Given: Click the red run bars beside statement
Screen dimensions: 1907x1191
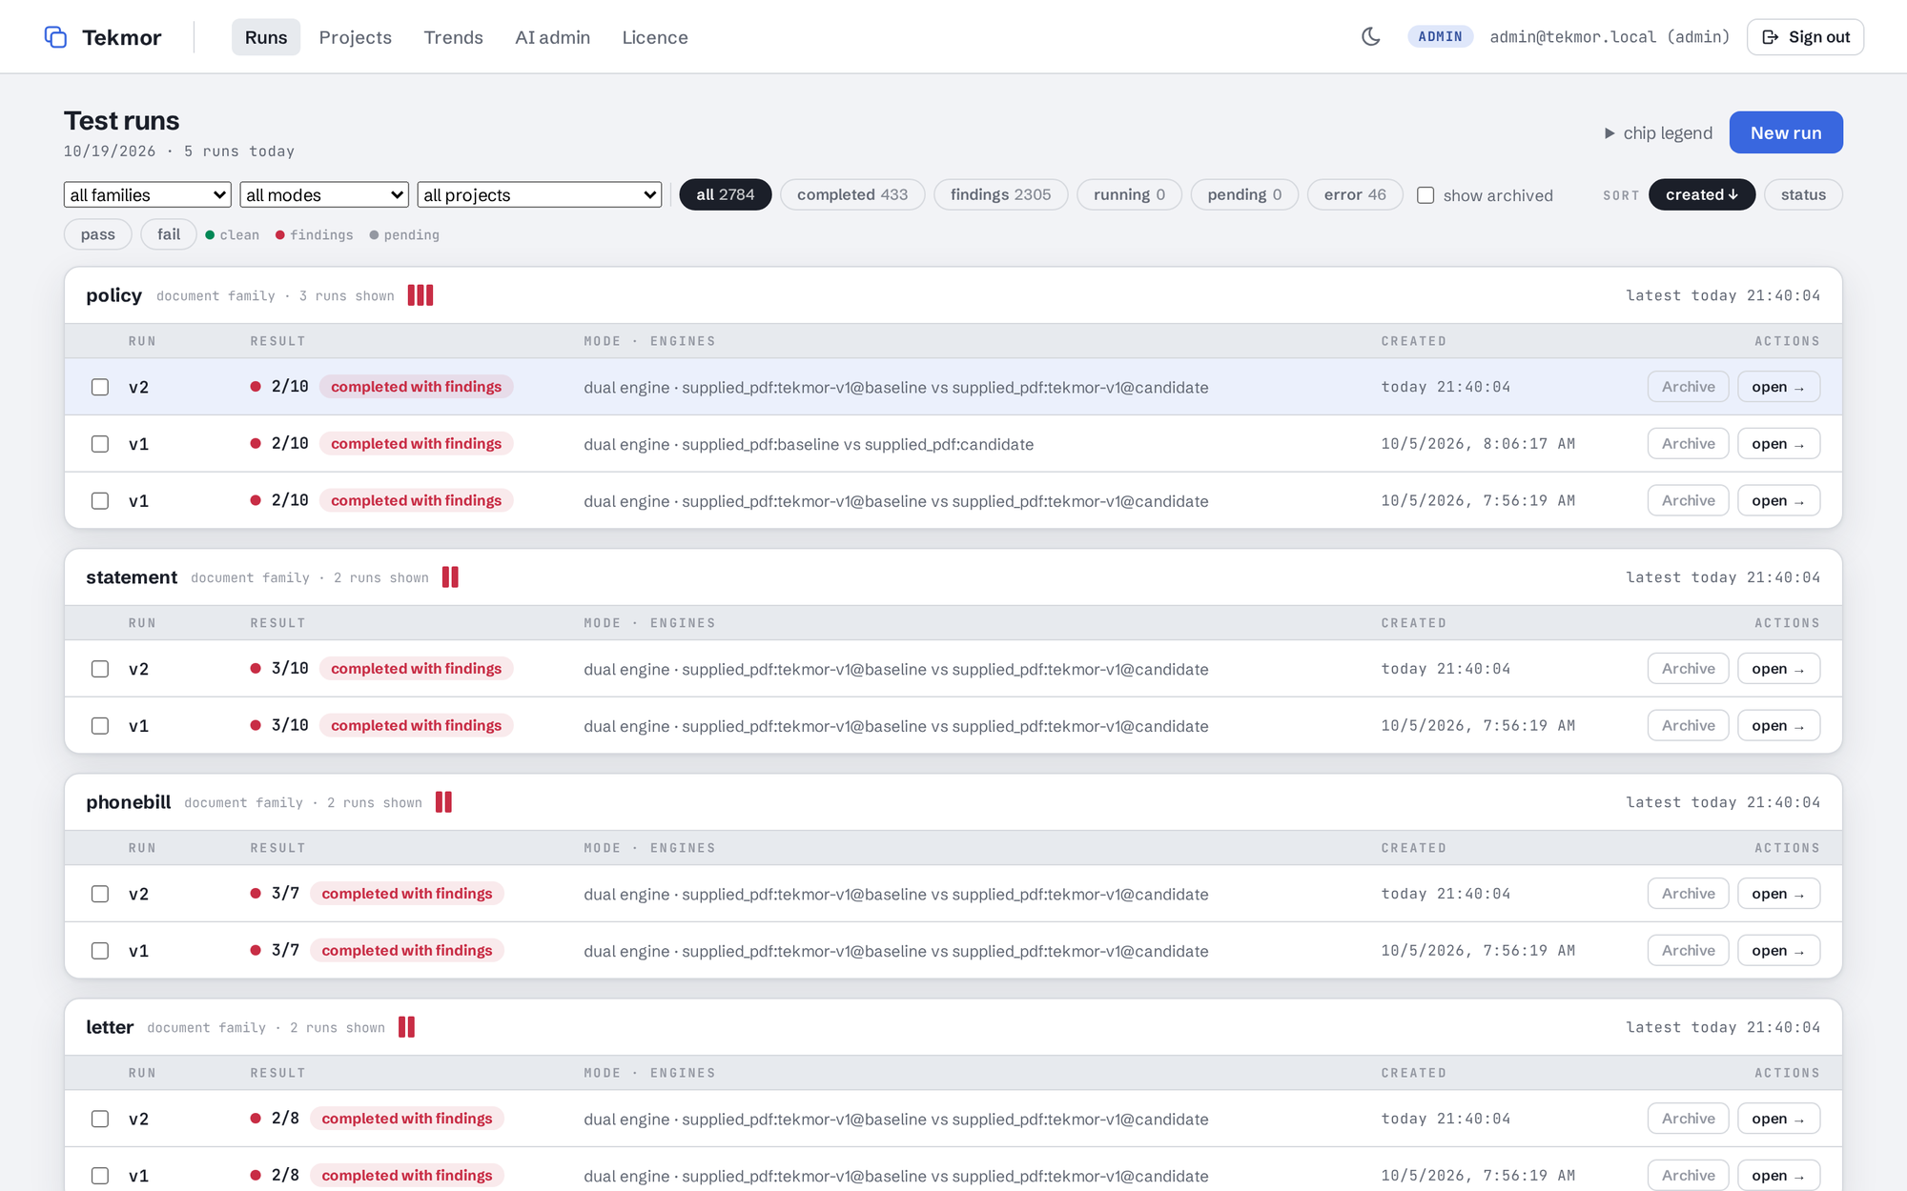Looking at the screenshot, I should pyautogui.click(x=450, y=577).
